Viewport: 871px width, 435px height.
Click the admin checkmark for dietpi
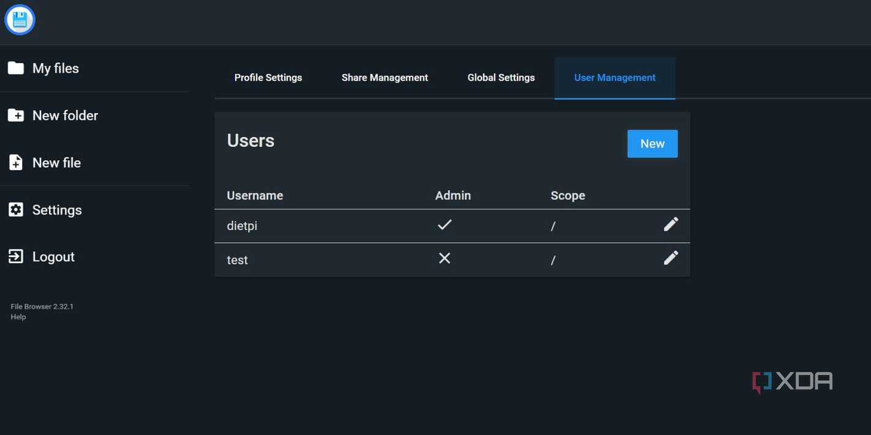tap(445, 225)
